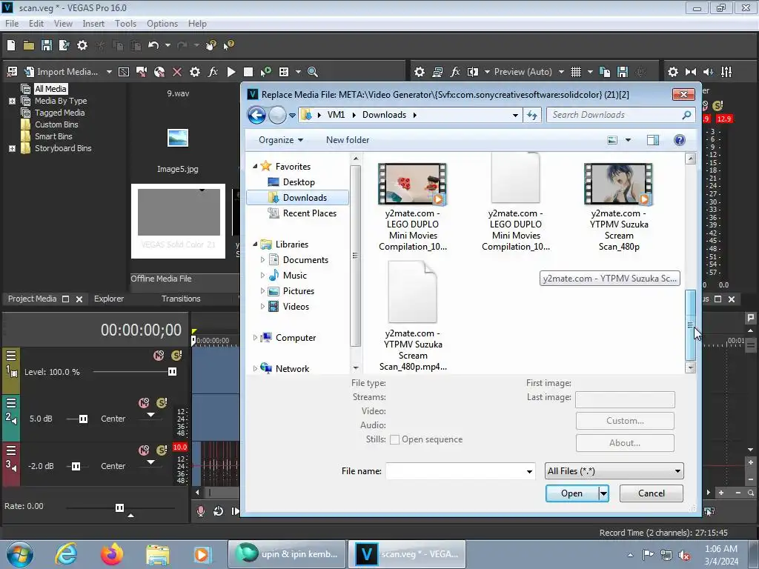Click Save Snapshot to File icon

coord(623,72)
